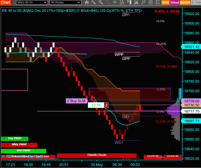Click the 18730.50 entry price marker
Screen dimensions: 201x168
click(191, 105)
